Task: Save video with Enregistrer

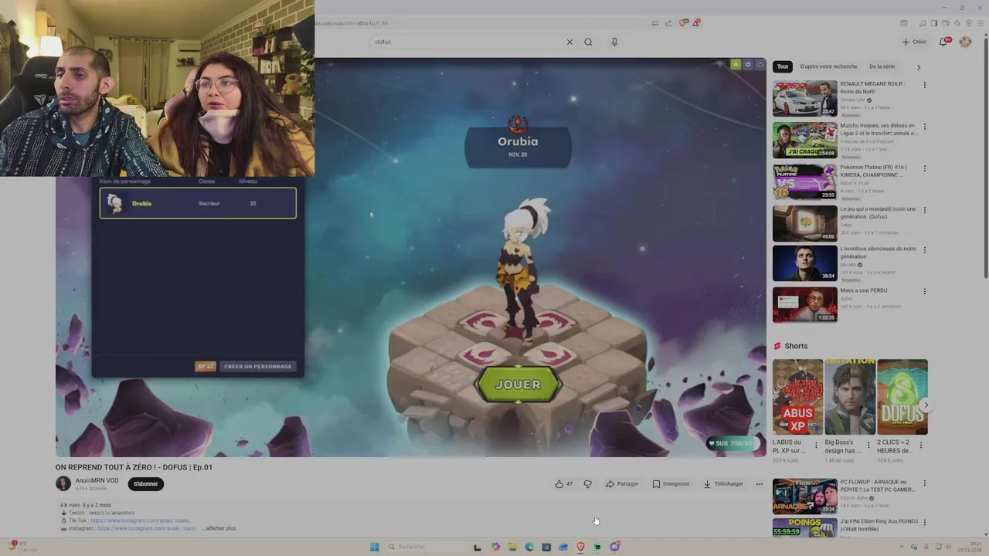Action: 670,484
